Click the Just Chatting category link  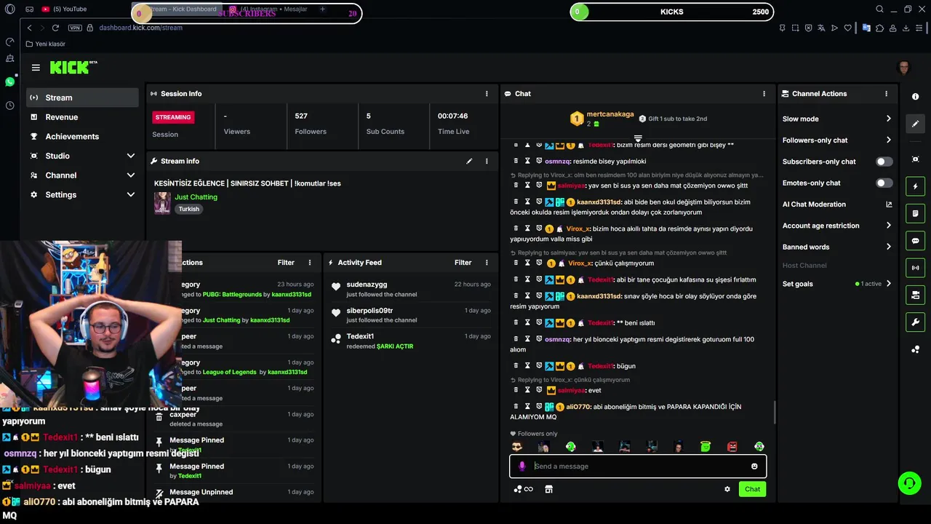pos(196,197)
